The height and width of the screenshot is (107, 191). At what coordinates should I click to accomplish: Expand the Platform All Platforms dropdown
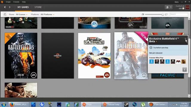[x=47, y=15]
